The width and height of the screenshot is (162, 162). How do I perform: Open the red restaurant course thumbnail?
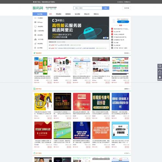pos(43,130)
